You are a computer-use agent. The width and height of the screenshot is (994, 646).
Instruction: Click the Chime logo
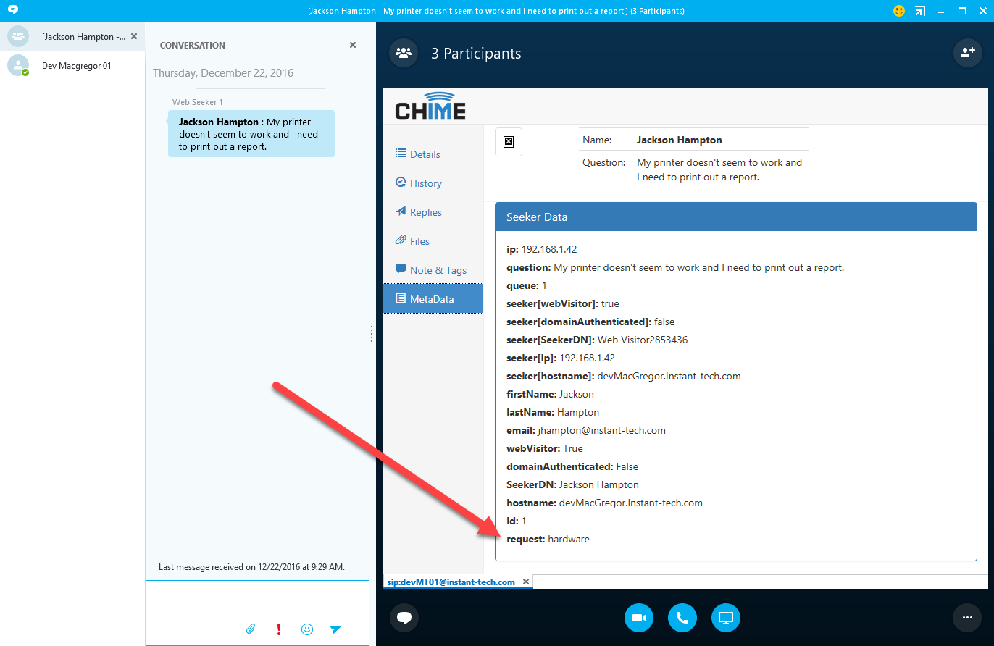[x=430, y=106]
